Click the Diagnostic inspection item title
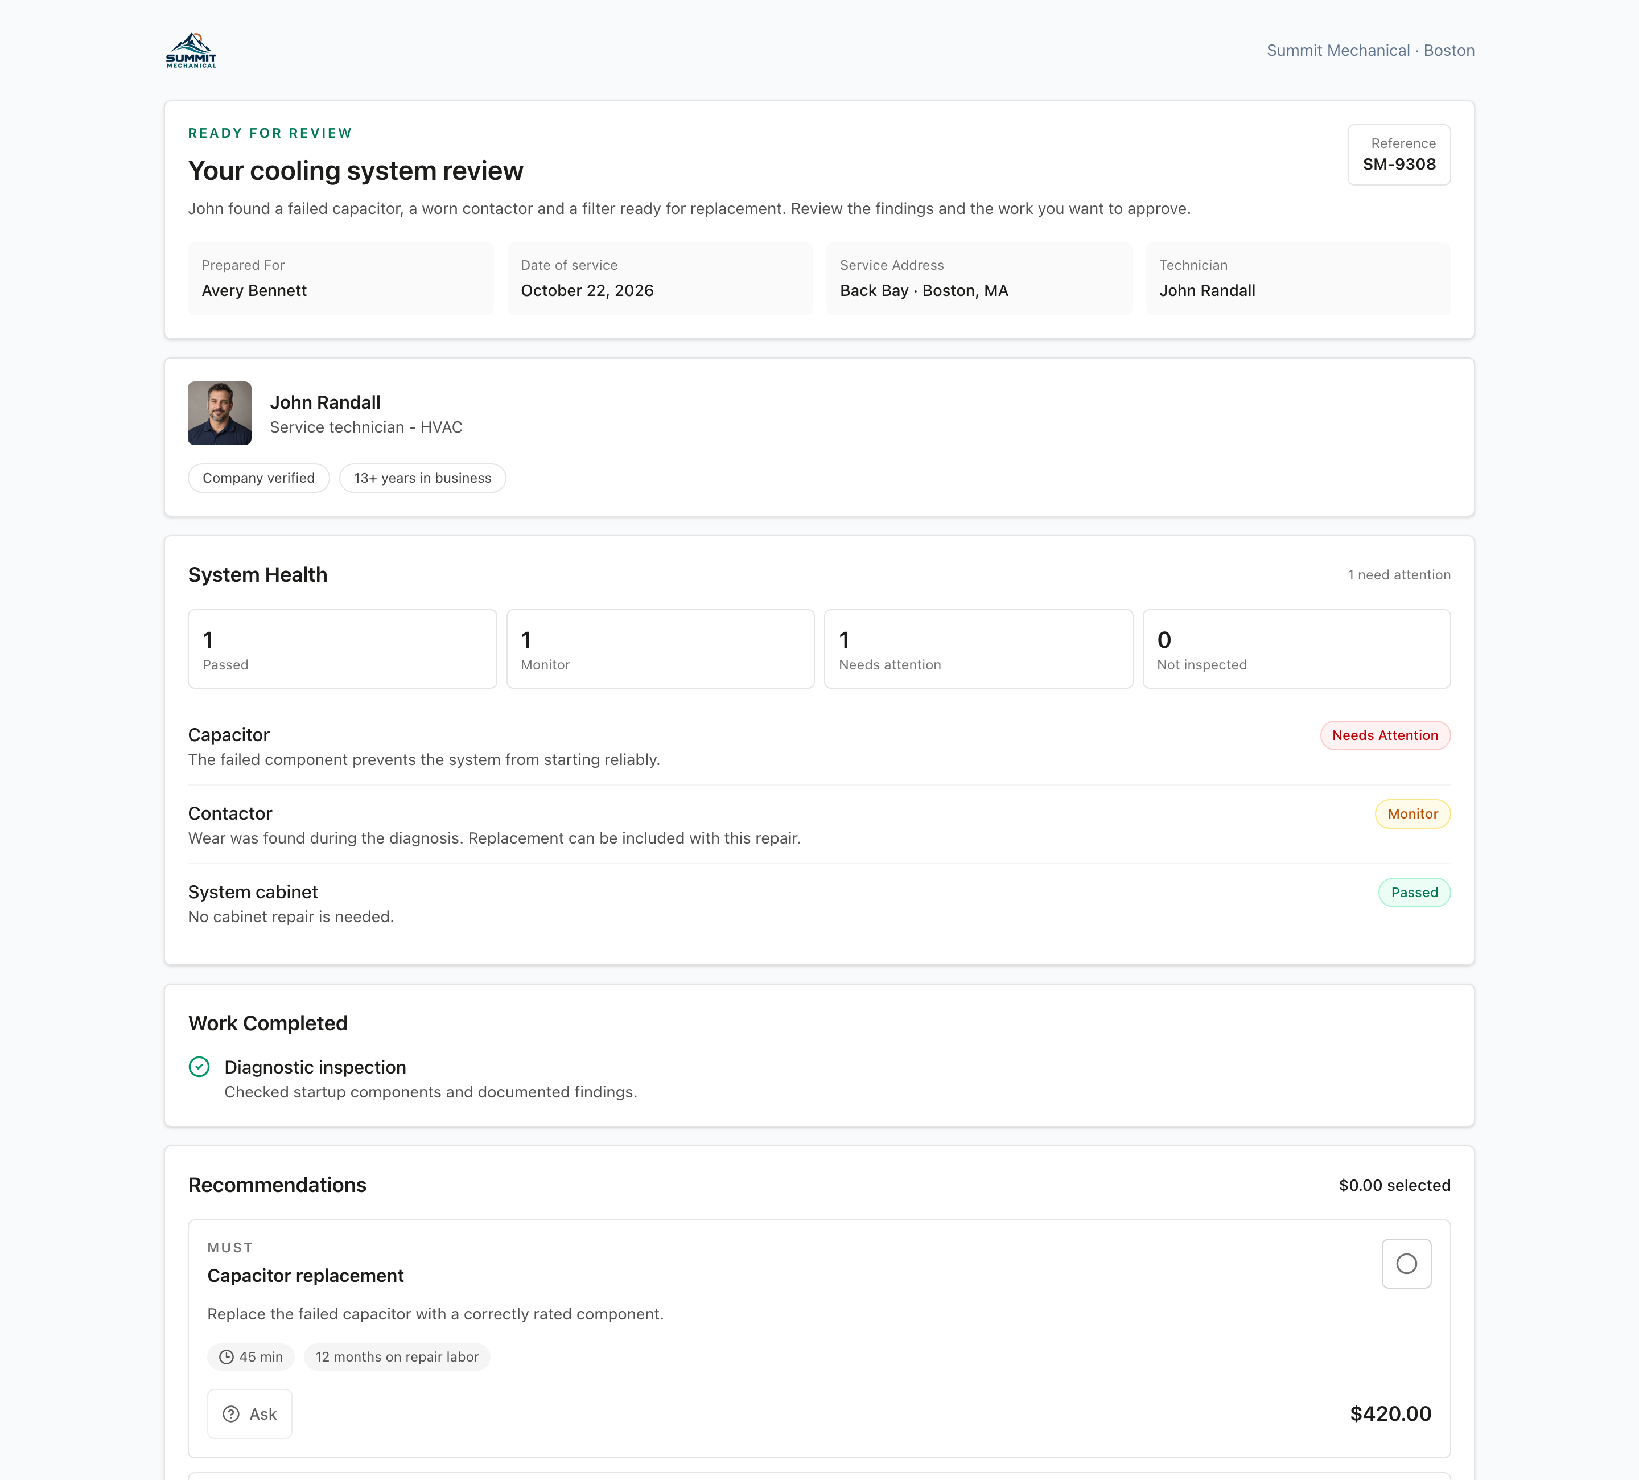Screen dimensions: 1639x1480 coord(315,1067)
